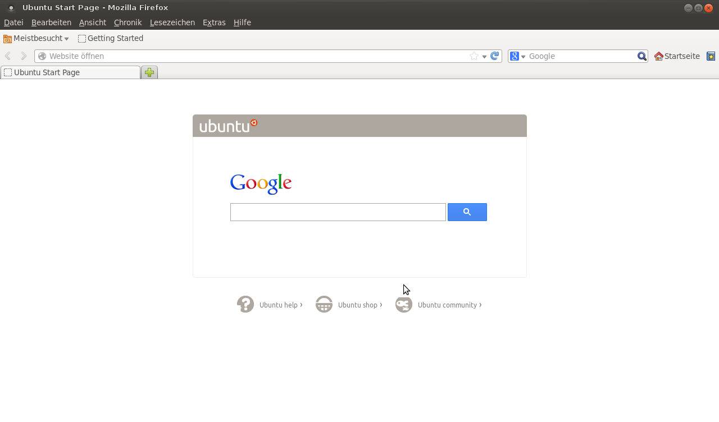Click the globe icon in address bar
719x422 pixels.
[42, 56]
